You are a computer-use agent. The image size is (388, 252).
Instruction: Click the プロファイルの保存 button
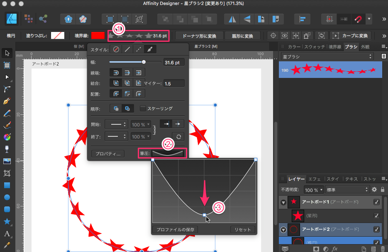[175, 230]
